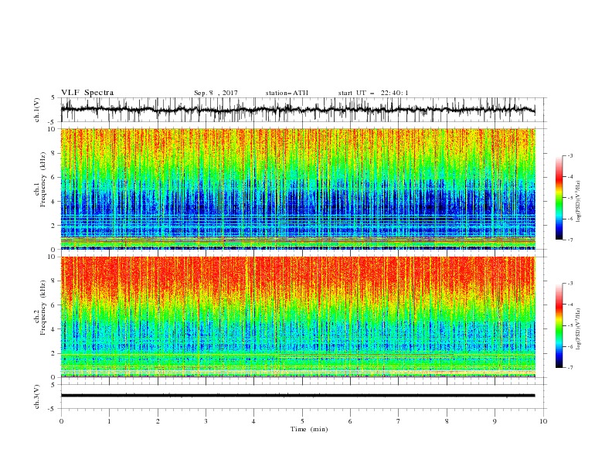612x473 pixels.
Task: Click time axis tick label '10'
Action: pyautogui.click(x=543, y=421)
